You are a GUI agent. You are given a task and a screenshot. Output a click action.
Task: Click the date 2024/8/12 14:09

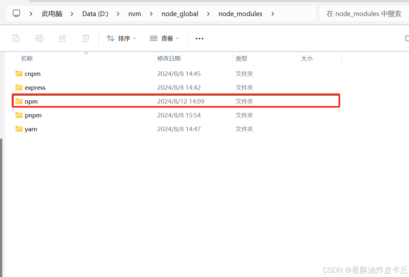tap(181, 102)
